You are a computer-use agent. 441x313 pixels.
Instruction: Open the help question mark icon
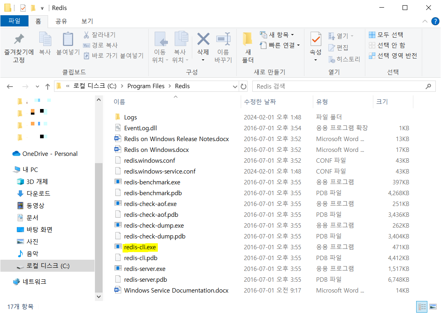point(435,21)
